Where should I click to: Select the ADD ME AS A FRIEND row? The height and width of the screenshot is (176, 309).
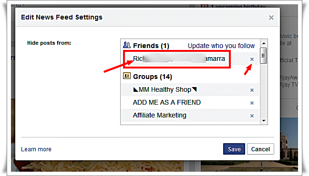click(x=190, y=102)
